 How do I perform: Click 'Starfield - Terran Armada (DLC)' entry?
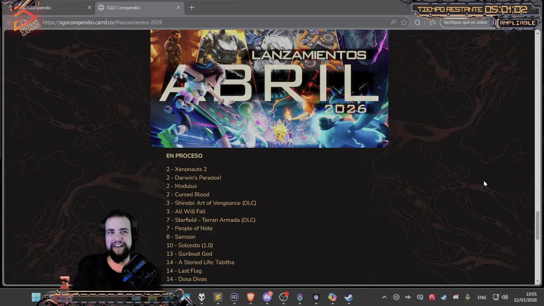tap(211, 220)
